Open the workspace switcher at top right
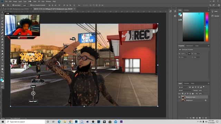 pos(214,5)
